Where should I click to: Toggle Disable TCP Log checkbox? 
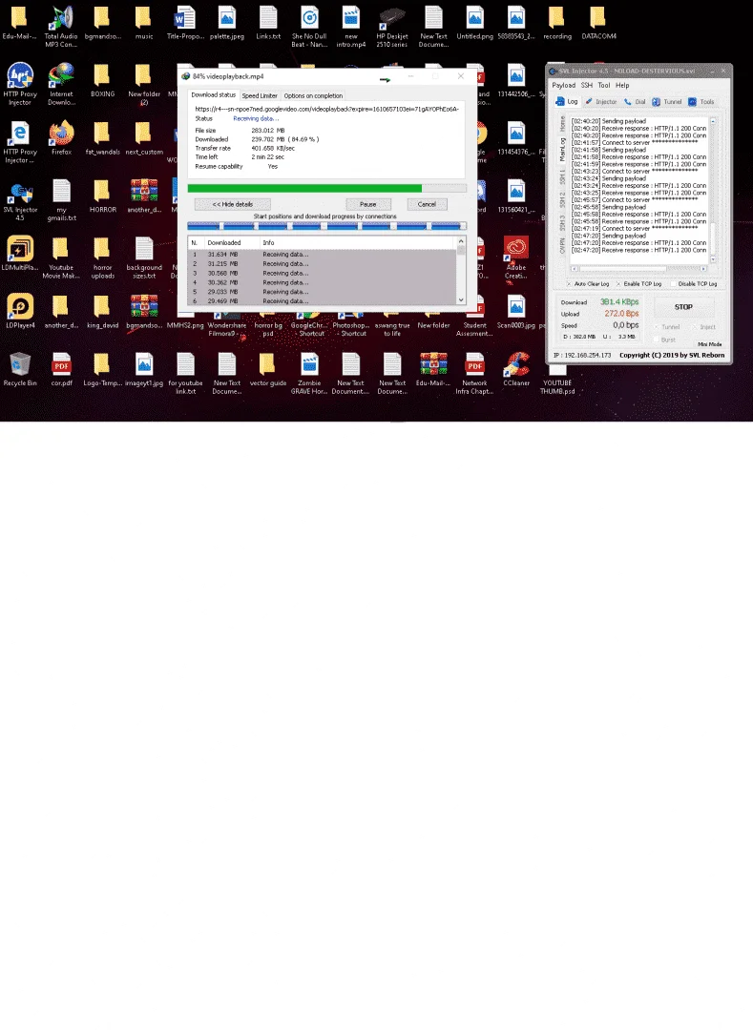click(x=674, y=284)
